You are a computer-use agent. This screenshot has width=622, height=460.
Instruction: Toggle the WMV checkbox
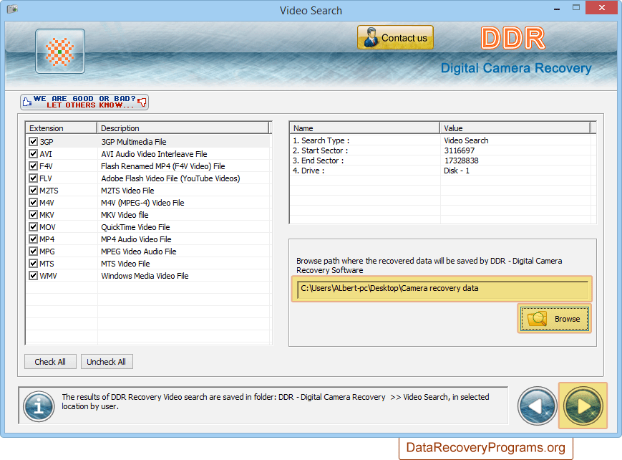tap(33, 276)
